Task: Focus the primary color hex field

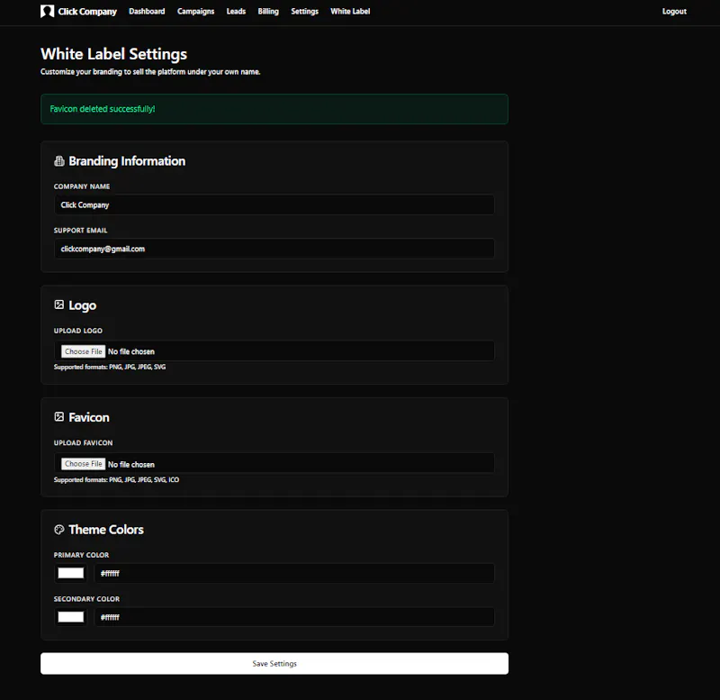Action: point(294,573)
